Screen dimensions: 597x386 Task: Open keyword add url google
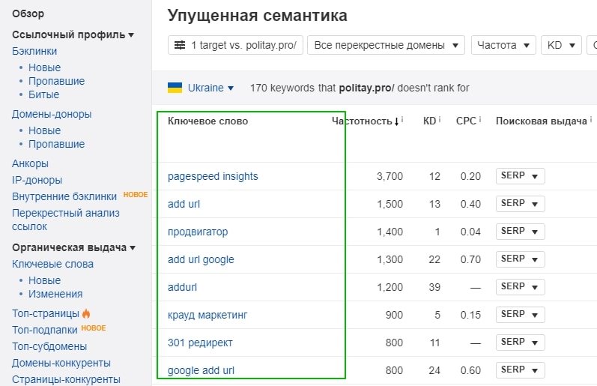pyautogui.click(x=201, y=259)
